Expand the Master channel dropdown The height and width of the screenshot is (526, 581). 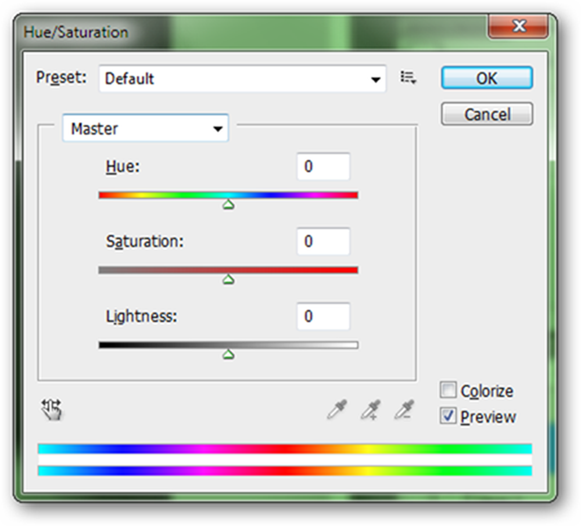[146, 128]
